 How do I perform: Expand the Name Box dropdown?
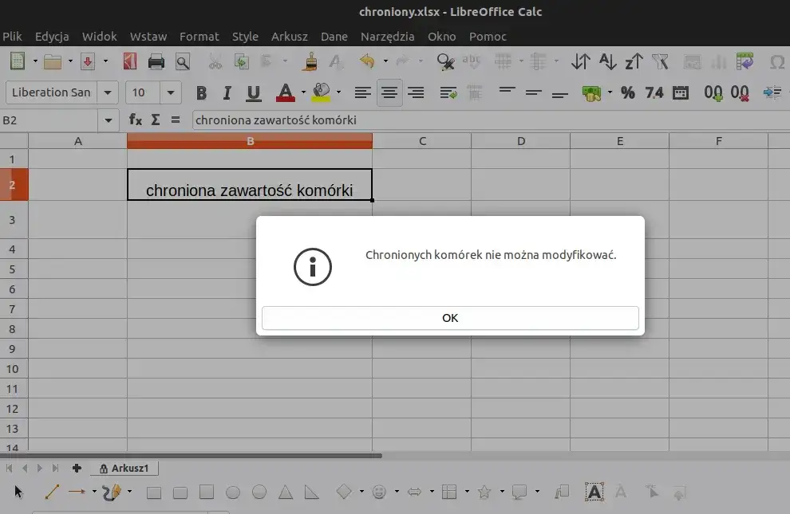click(108, 120)
